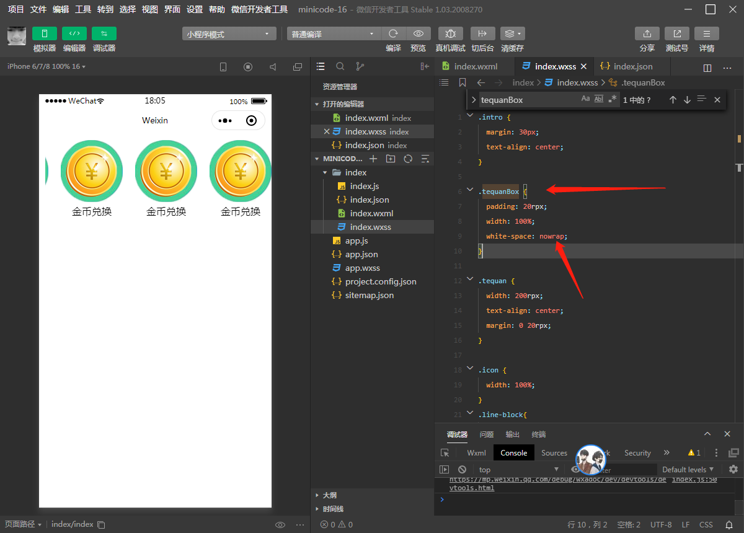
Task: Toggle match whole word in find
Action: (599, 99)
